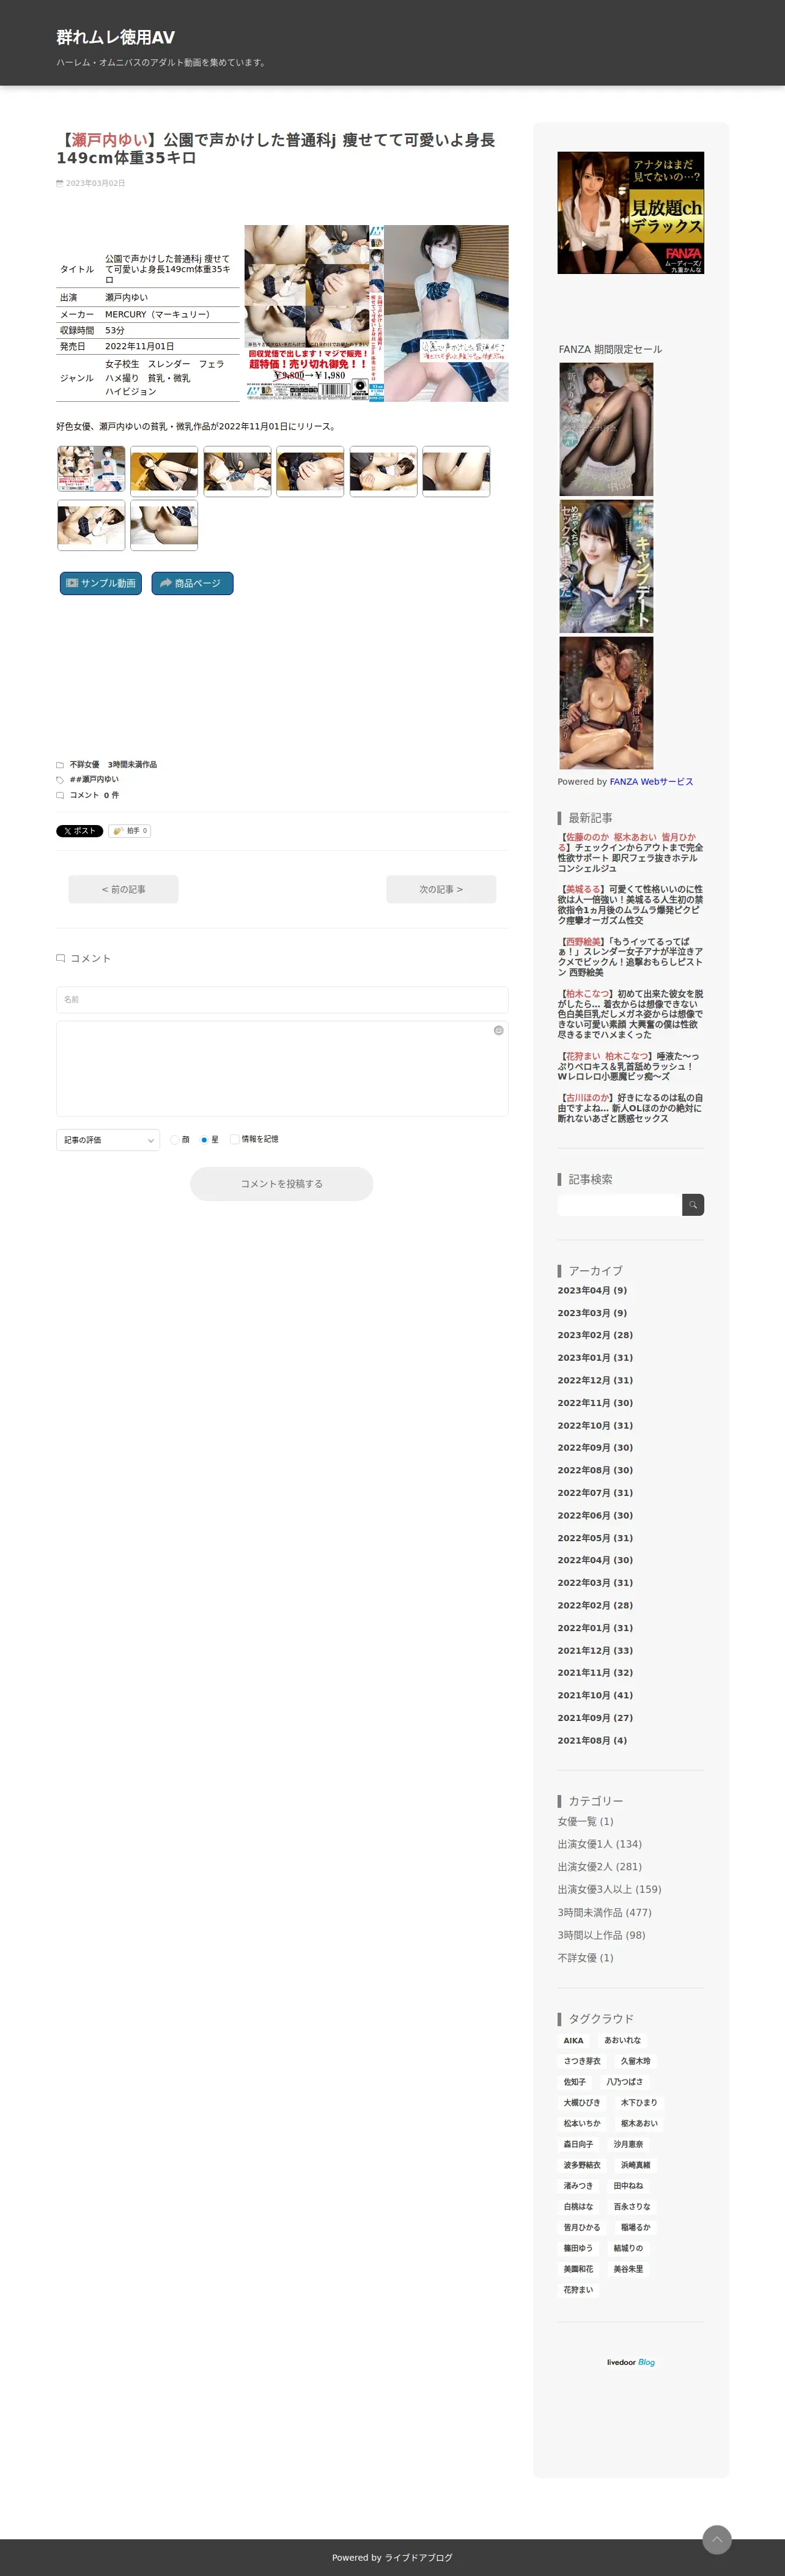Click the 松本いちか tag

[x=582, y=2124]
